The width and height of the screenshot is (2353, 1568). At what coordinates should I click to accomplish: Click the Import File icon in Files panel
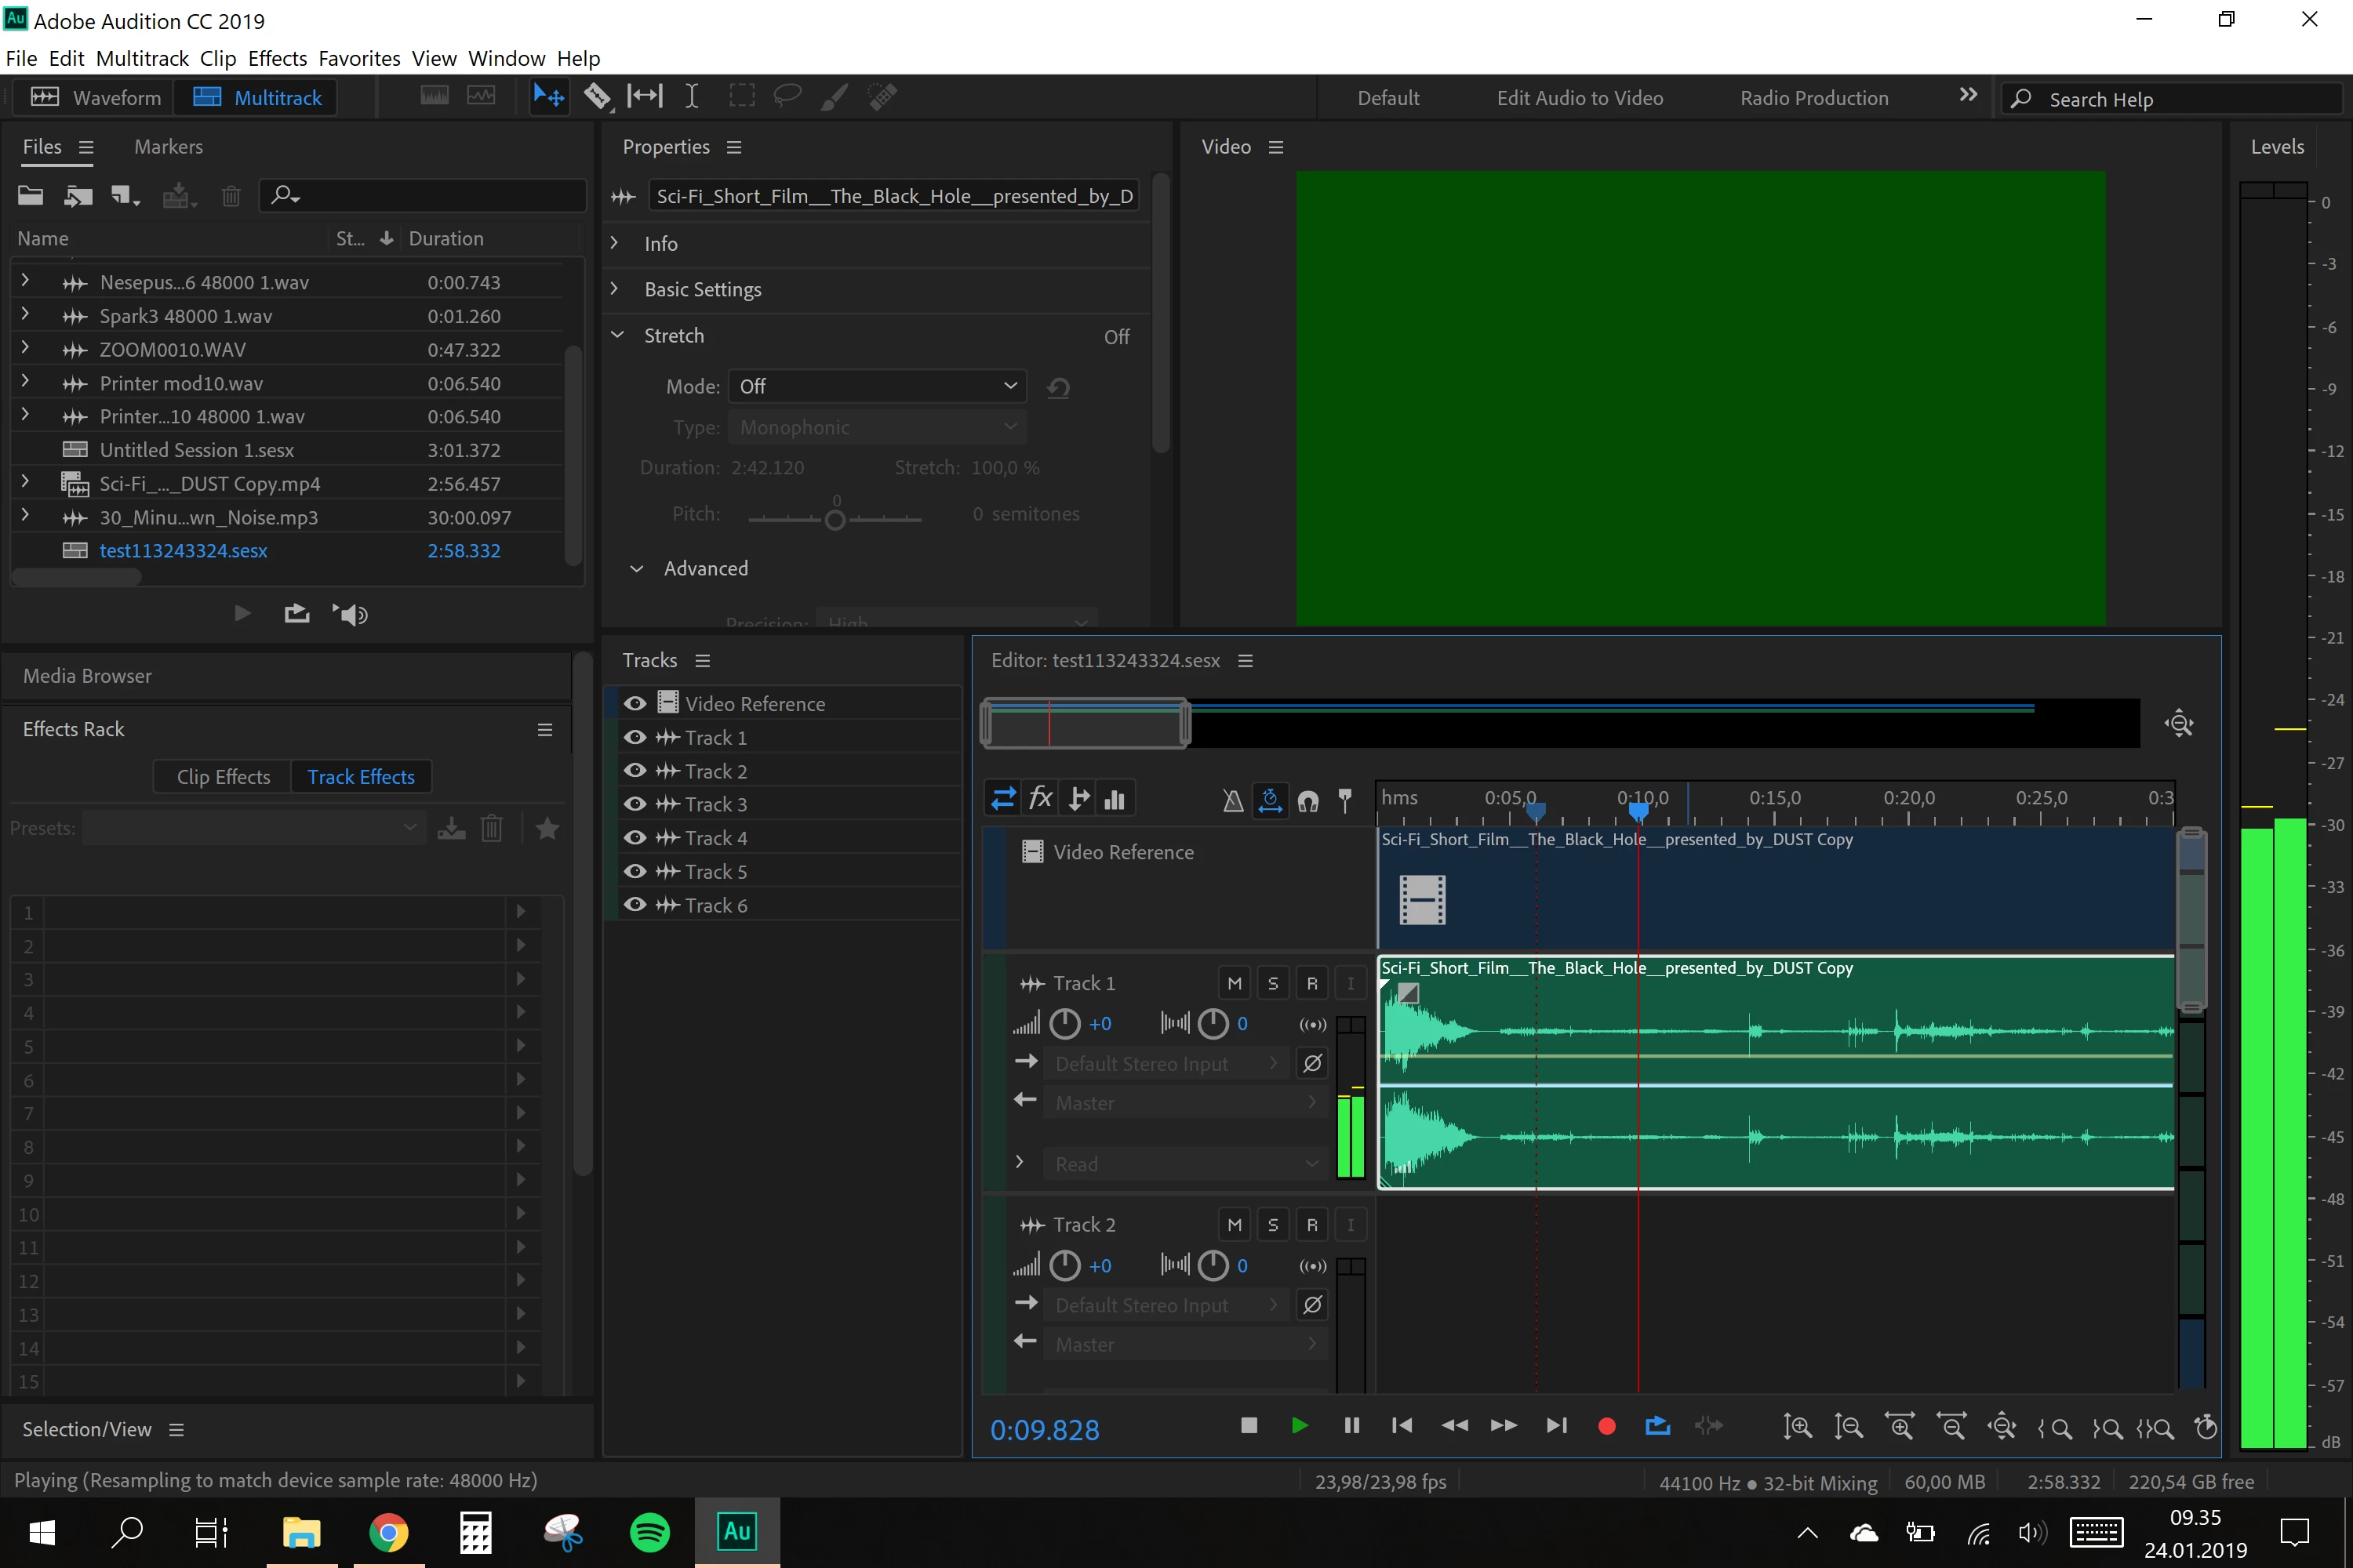tap(78, 195)
